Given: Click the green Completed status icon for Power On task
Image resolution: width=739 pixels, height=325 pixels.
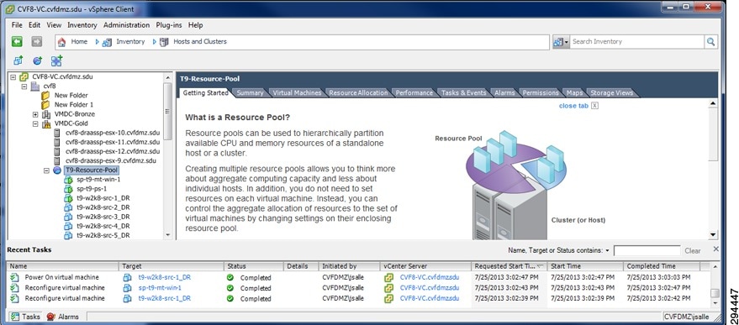Looking at the screenshot, I should (x=230, y=277).
